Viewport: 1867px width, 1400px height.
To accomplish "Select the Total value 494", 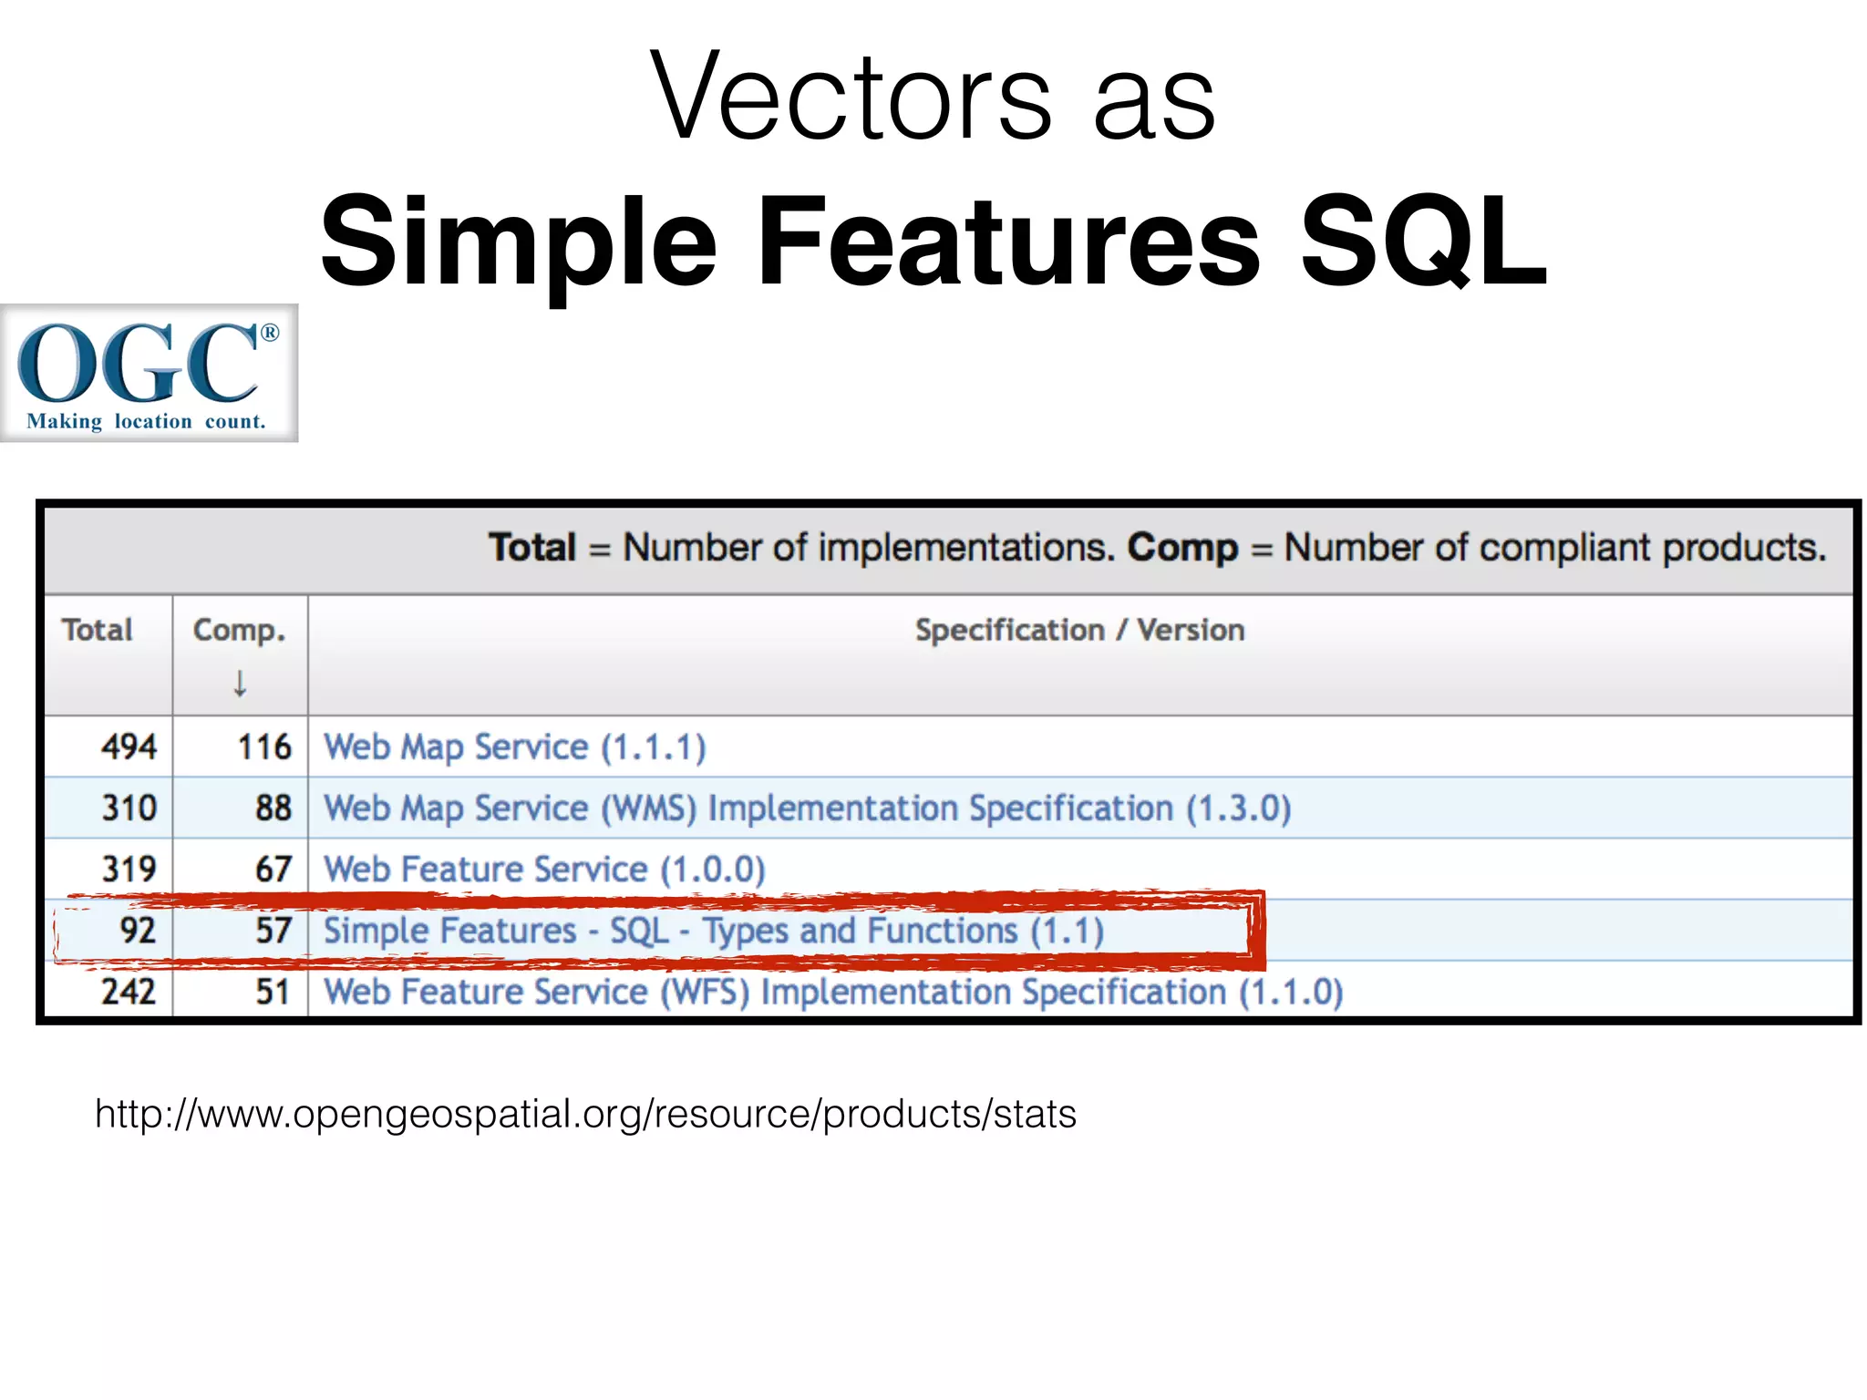I will tap(129, 747).
